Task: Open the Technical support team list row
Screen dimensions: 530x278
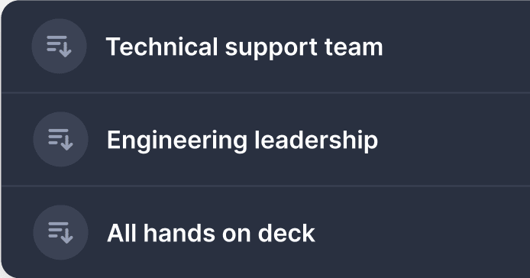Action: tap(266, 47)
